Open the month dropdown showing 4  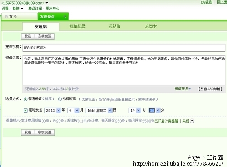coord(74,110)
